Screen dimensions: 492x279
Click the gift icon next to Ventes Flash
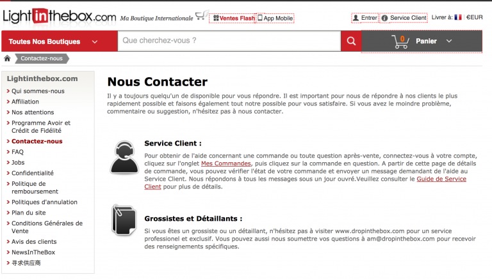[216, 18]
